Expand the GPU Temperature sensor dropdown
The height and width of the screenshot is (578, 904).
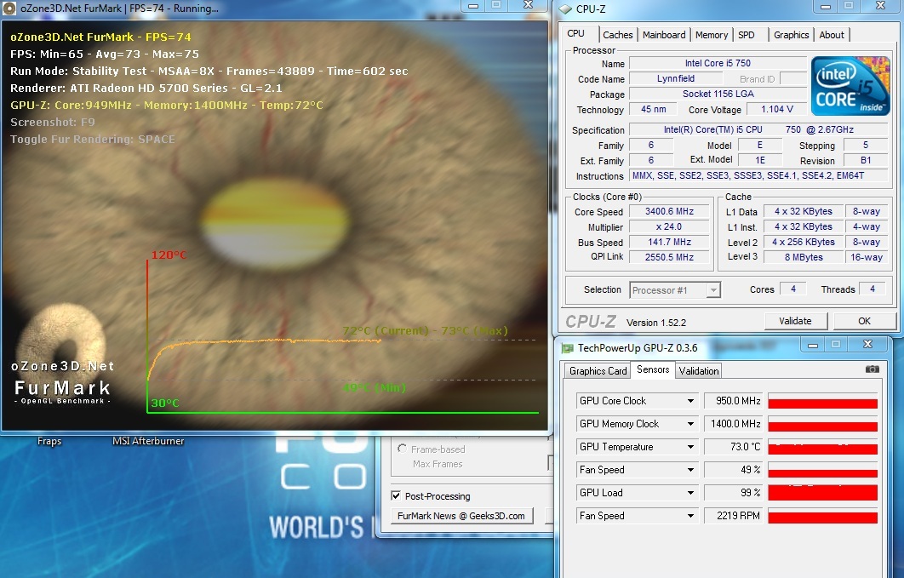(x=690, y=447)
